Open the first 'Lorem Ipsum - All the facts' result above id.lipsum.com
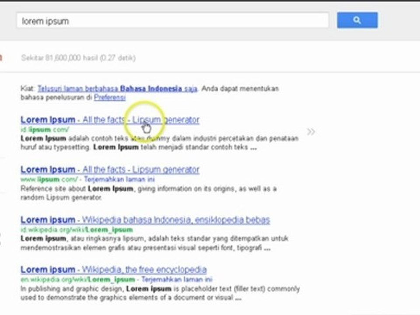 click(x=110, y=120)
